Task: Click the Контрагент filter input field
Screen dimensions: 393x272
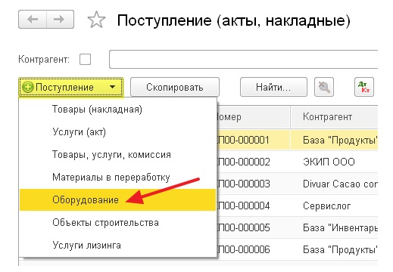Action: [x=243, y=59]
